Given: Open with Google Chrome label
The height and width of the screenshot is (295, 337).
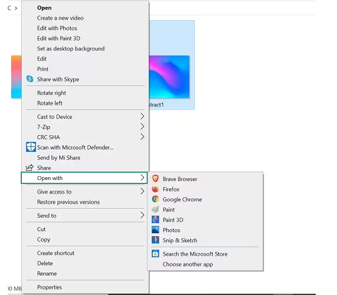Looking at the screenshot, I should point(182,200).
